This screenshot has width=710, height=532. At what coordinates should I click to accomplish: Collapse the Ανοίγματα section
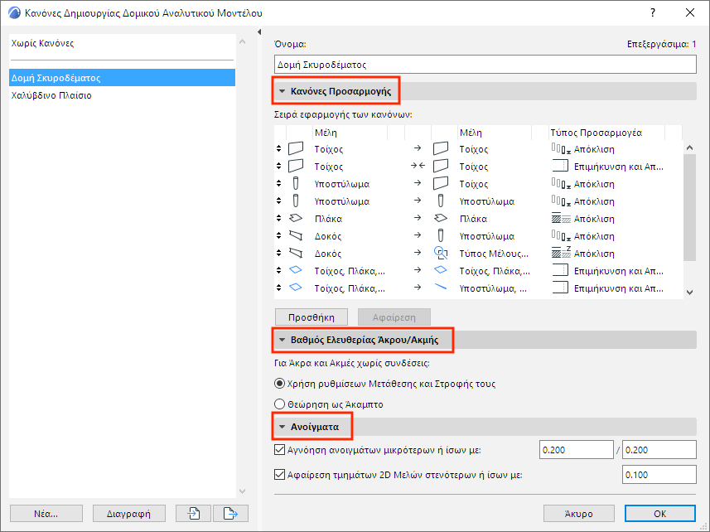283,427
